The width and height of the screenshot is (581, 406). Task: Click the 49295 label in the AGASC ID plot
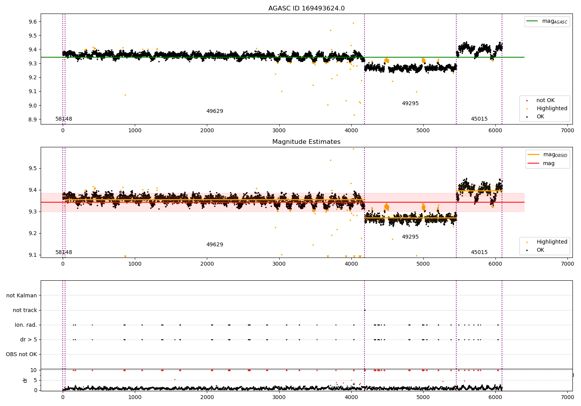pos(410,104)
